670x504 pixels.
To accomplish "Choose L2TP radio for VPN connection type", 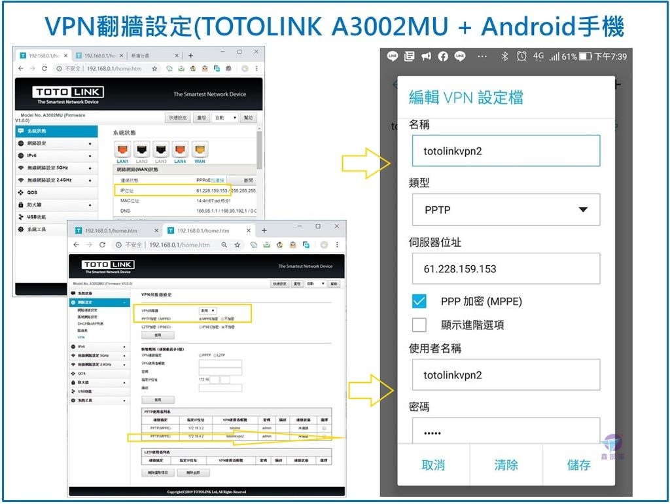I will [215, 355].
